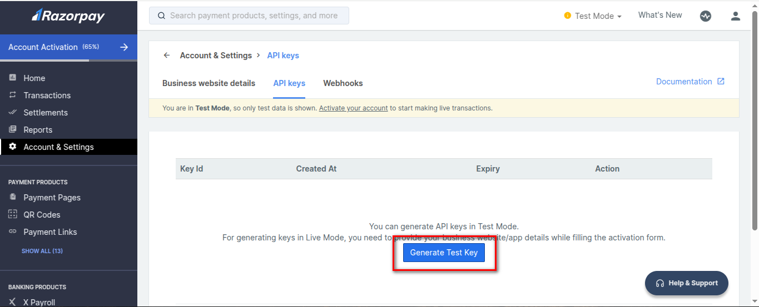Click the back arrow beside Account & Settings
The width and height of the screenshot is (759, 307).
pos(166,56)
